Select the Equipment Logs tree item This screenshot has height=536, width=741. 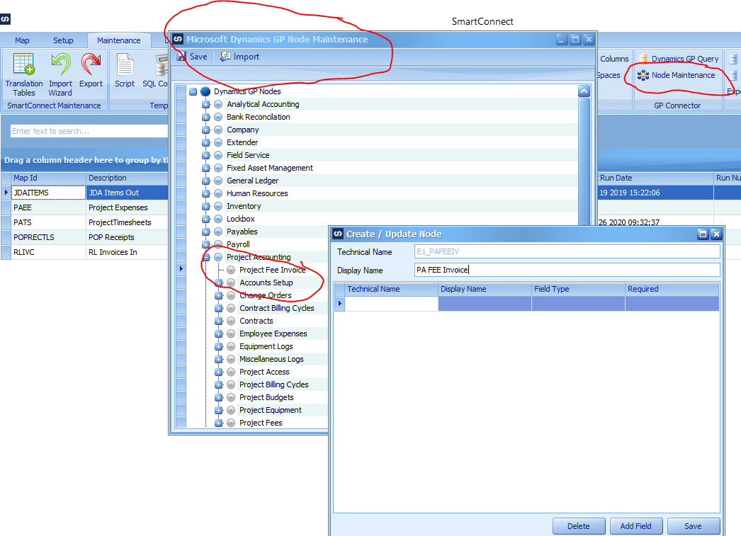266,346
